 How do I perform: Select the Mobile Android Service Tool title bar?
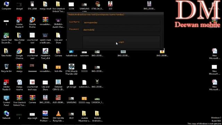115,15
